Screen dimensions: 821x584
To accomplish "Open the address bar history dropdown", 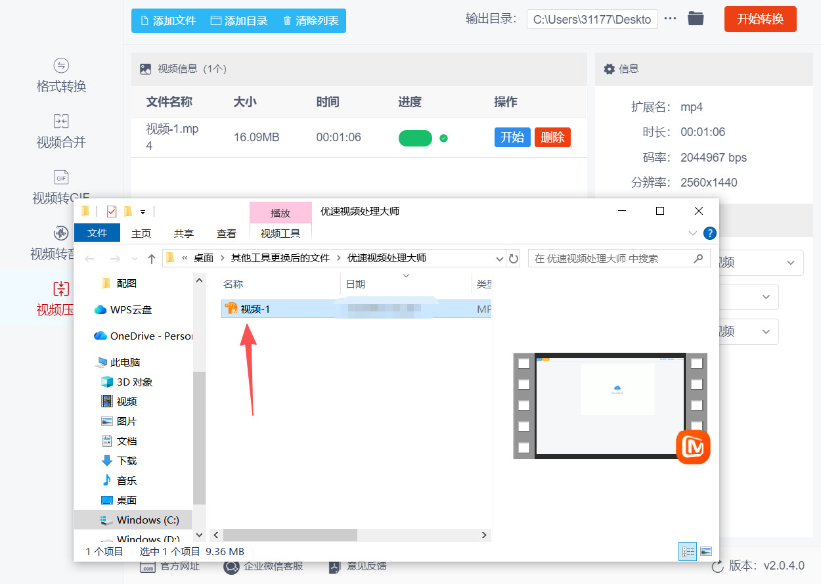I will pos(500,258).
